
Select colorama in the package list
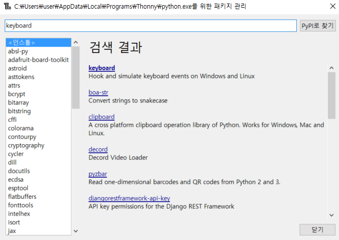[x=39, y=128]
